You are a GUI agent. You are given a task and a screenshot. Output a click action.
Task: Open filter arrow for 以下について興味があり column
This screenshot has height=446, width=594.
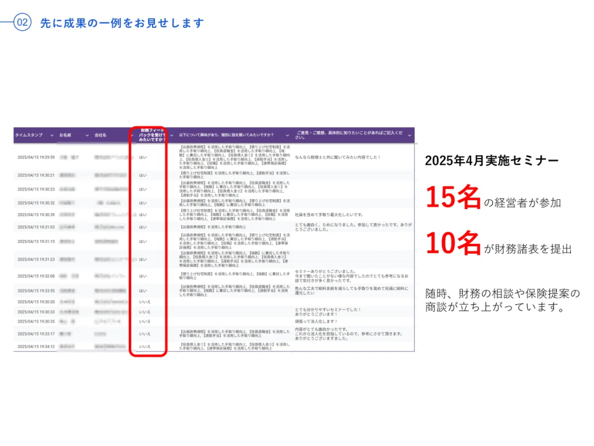coord(288,135)
